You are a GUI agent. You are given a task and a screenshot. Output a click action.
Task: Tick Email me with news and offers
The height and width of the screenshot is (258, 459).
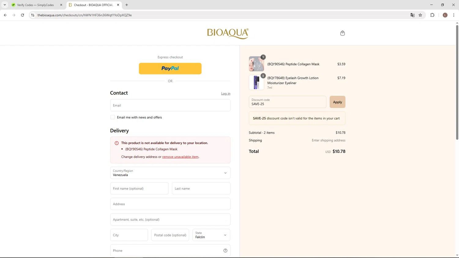coord(113,117)
